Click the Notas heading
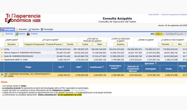Viewport: 187px width, 110px height. pos(4,82)
